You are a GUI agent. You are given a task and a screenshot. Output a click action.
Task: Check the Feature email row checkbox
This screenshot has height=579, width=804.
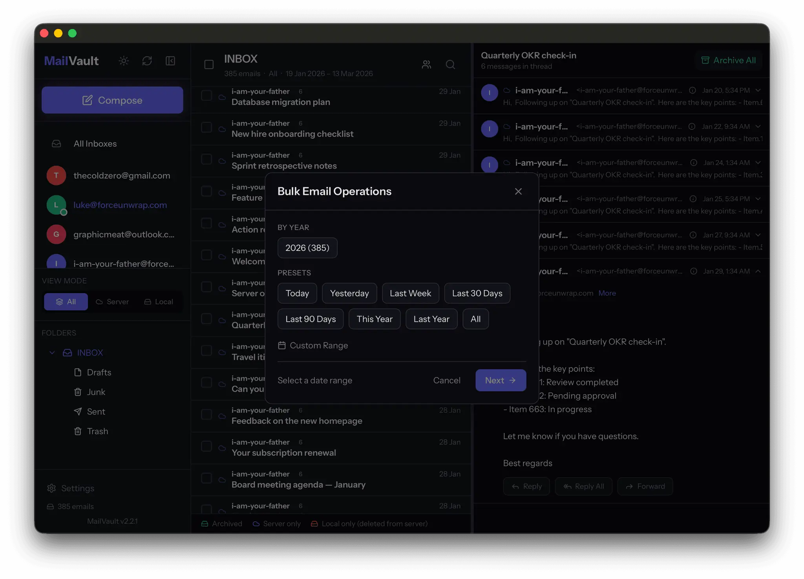pyautogui.click(x=206, y=191)
